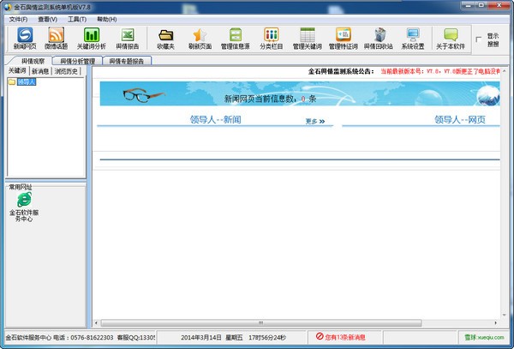
Task: Open 金石软件服务中心 shortcut icon
Action: tap(24, 207)
